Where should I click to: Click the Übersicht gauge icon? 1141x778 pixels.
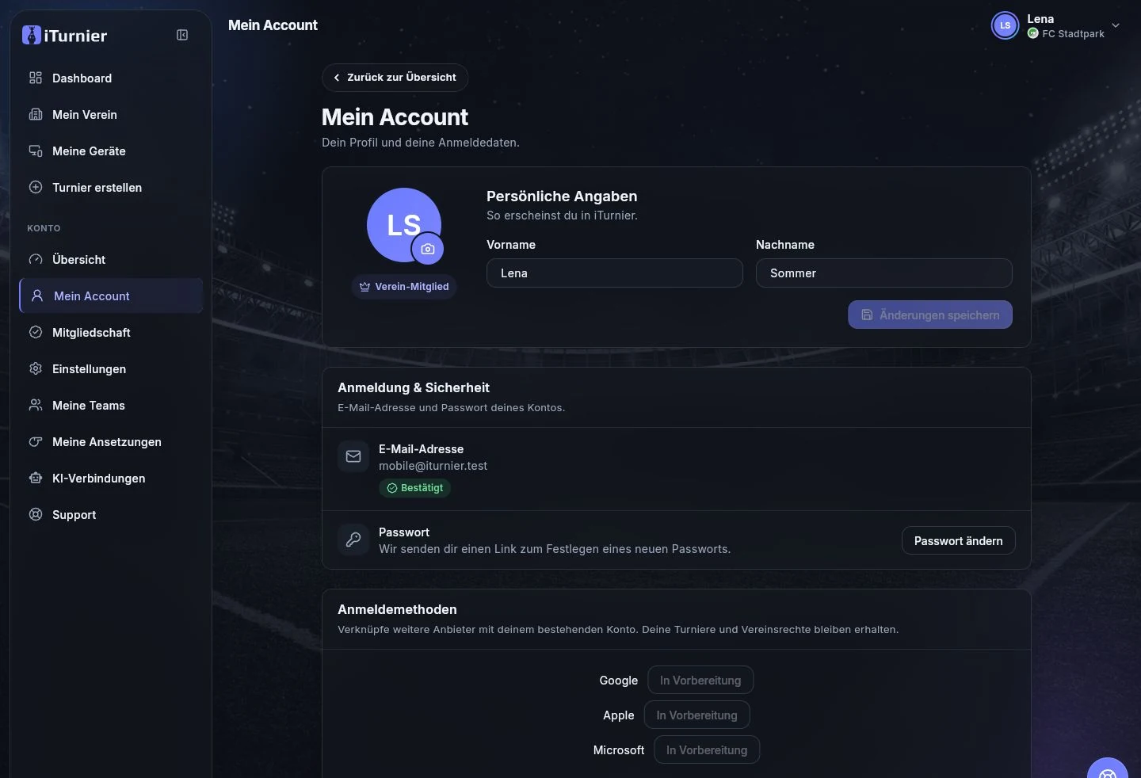[x=36, y=259]
